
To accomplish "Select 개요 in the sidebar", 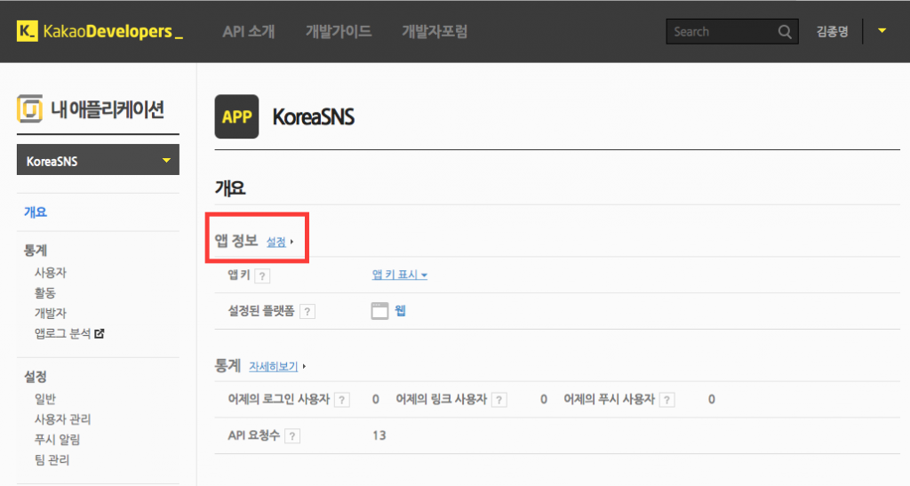I will (x=36, y=212).
